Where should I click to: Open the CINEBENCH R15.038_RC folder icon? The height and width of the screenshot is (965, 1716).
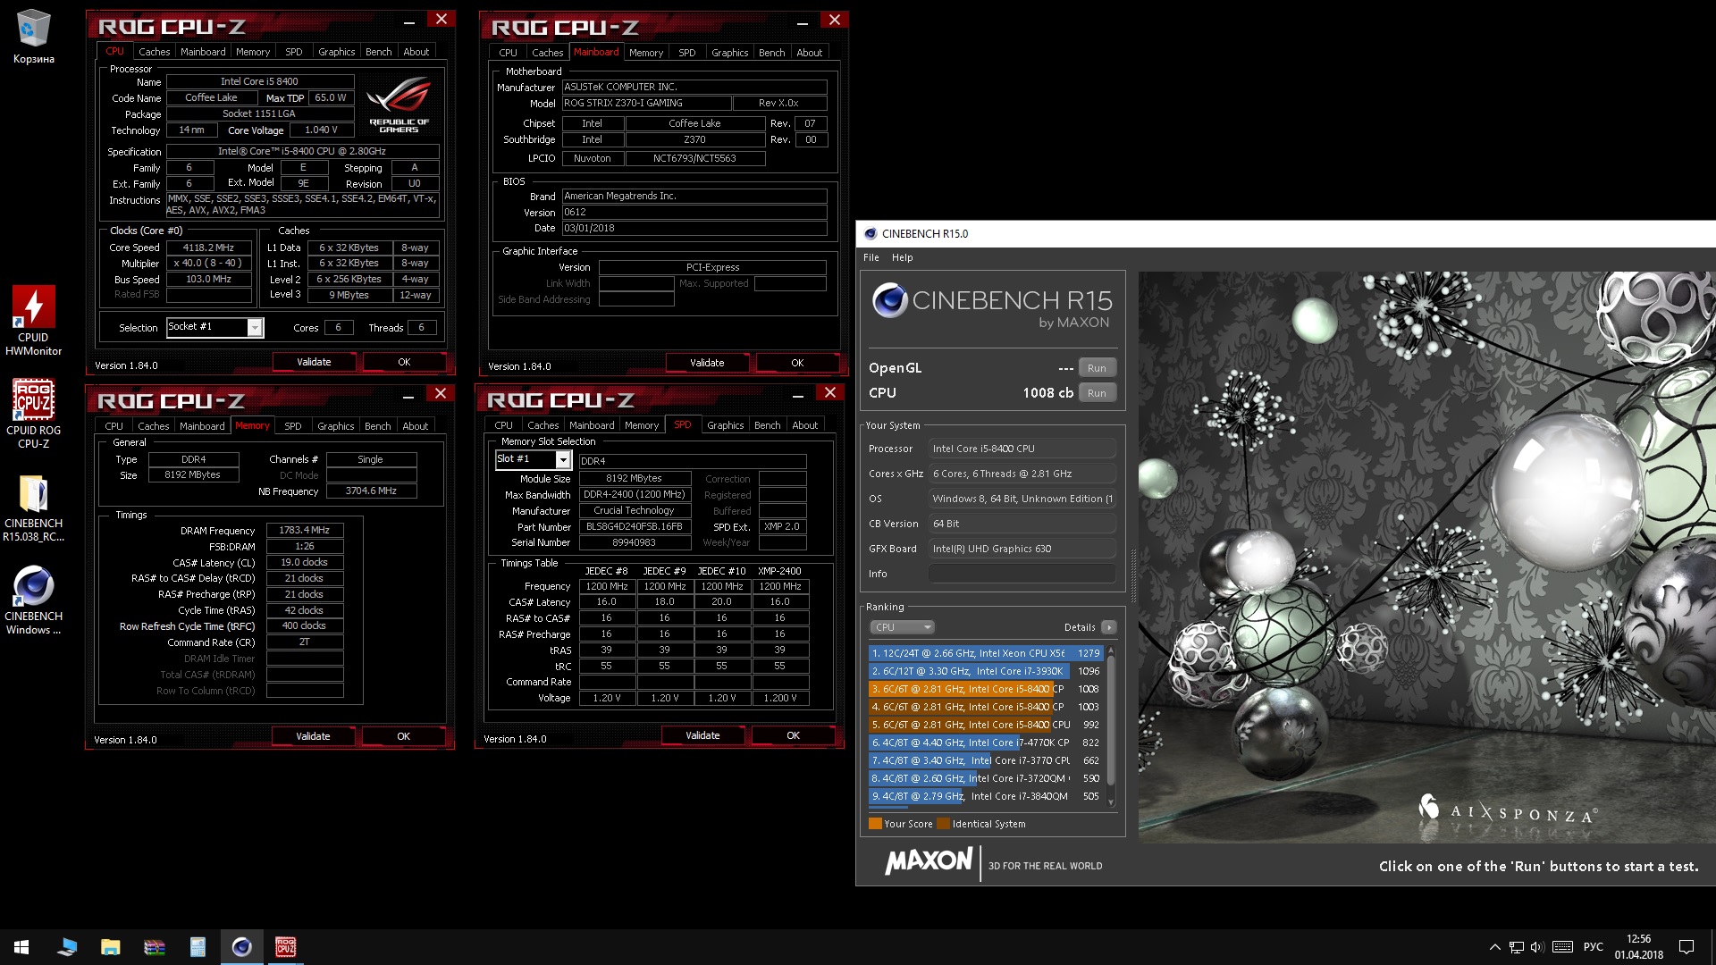33,507
